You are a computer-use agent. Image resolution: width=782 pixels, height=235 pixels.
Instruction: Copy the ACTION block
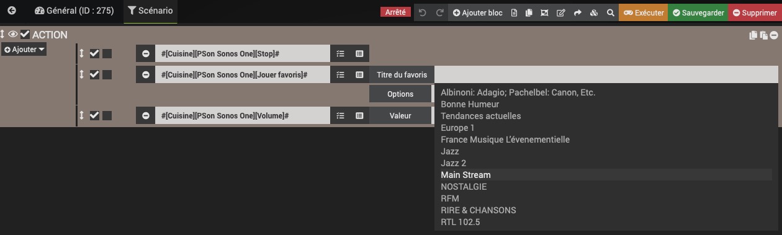[x=753, y=35]
